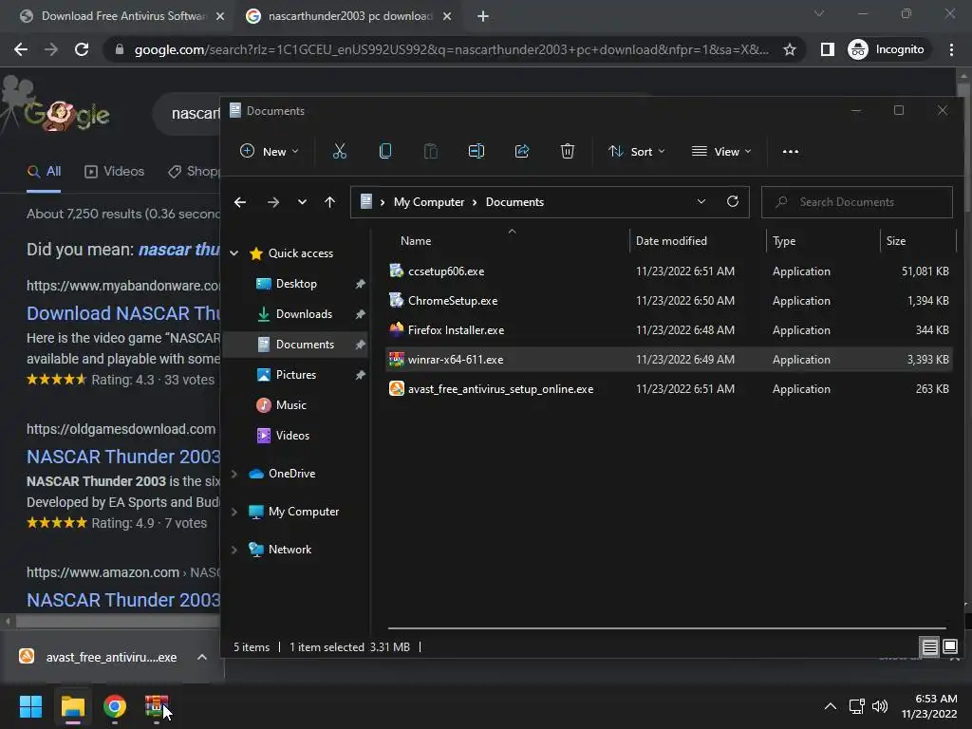Open download item options chevron for avast
This screenshot has height=729, width=972.
tap(202, 657)
